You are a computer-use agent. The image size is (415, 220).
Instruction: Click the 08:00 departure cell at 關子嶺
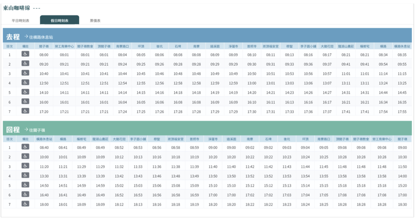pos(44,55)
